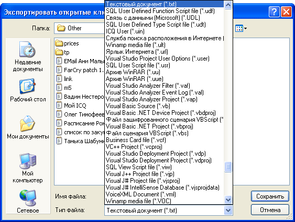Select Олег Тимофеев file icon
The image size is (295, 222).
(x=59, y=114)
